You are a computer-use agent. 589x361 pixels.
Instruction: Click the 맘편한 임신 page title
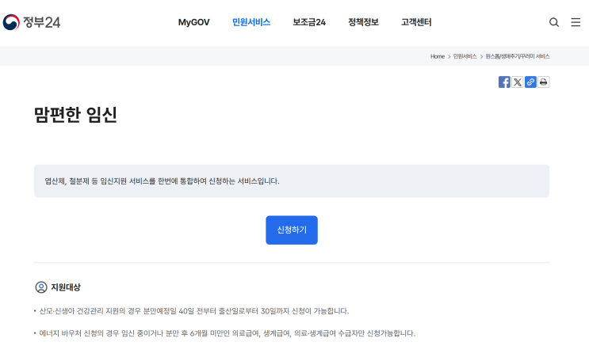(75, 115)
